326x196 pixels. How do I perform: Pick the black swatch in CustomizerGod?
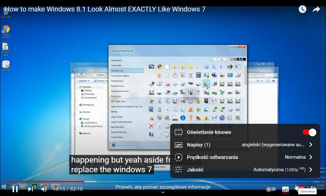coord(244,59)
